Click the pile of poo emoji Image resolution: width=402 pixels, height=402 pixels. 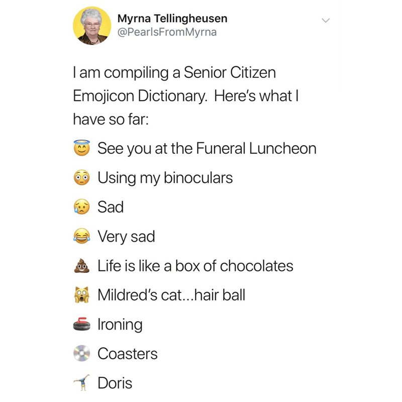point(82,265)
